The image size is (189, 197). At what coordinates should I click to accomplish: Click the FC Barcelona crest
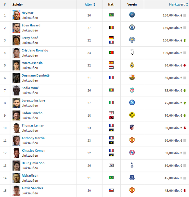[132, 77]
